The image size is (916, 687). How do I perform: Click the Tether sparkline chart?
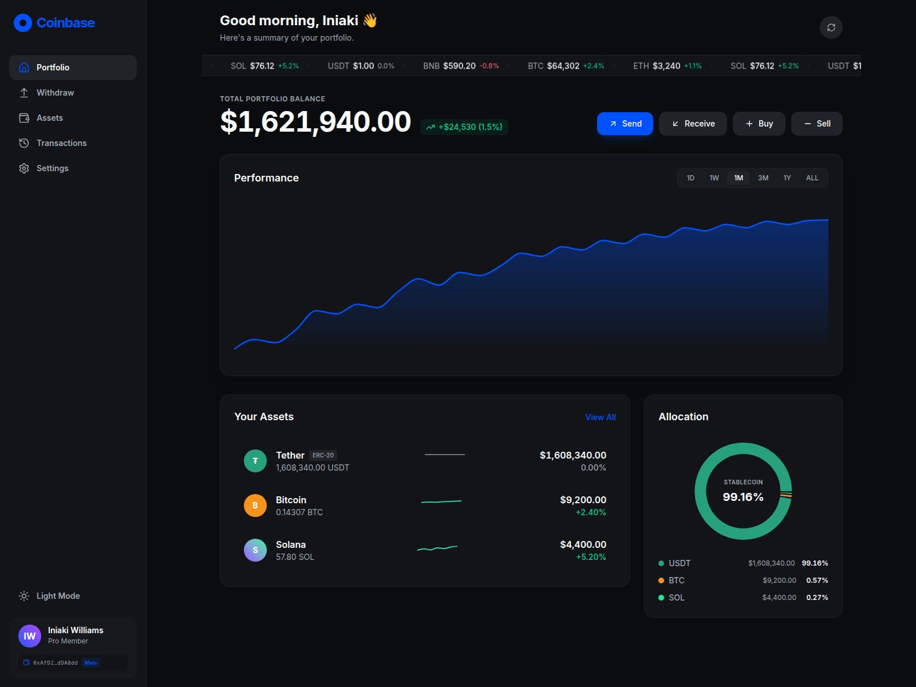click(x=445, y=455)
